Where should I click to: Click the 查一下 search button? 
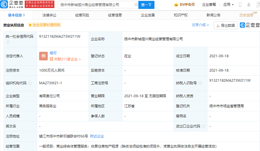146,5
